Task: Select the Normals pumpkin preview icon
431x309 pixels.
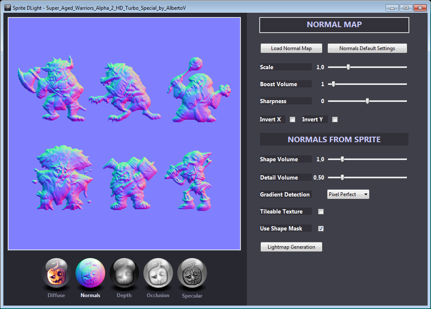Action: [x=90, y=273]
